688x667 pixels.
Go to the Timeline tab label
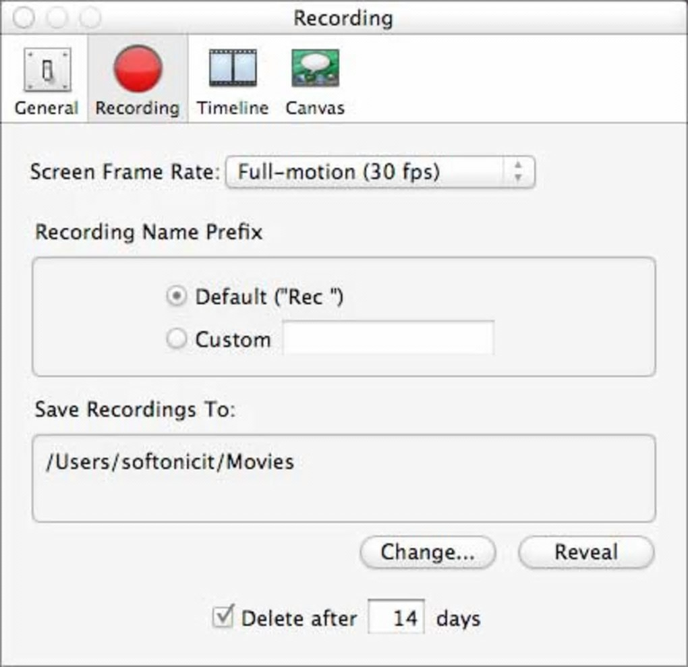pos(232,108)
